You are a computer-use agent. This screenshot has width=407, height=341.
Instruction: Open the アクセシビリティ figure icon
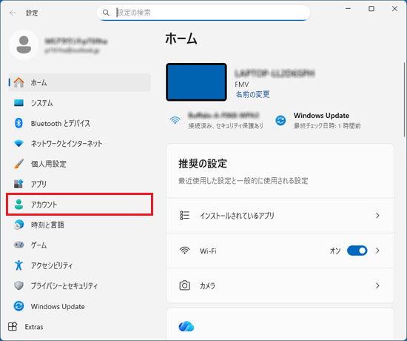(x=18, y=265)
